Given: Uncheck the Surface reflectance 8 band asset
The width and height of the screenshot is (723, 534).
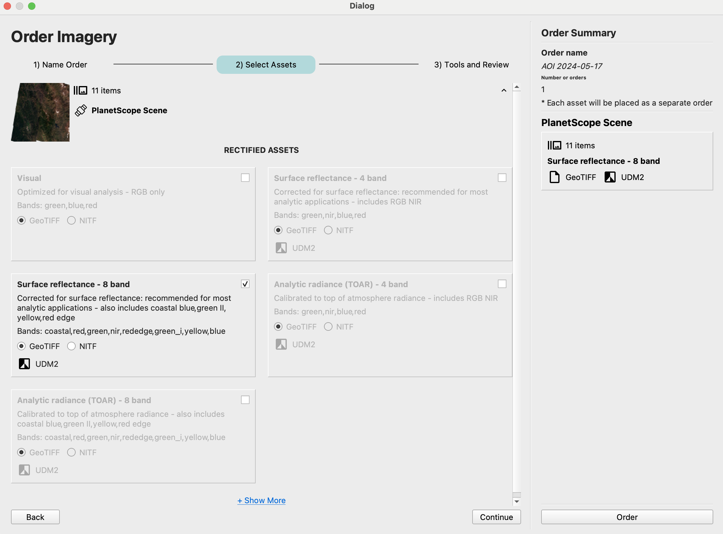Looking at the screenshot, I should pos(245,284).
